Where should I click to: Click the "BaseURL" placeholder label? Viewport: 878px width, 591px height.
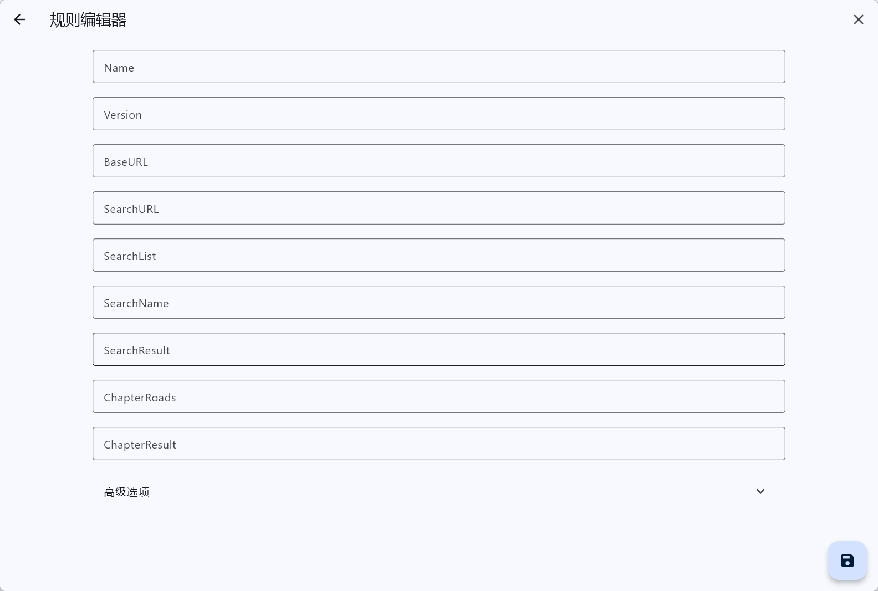coord(126,162)
